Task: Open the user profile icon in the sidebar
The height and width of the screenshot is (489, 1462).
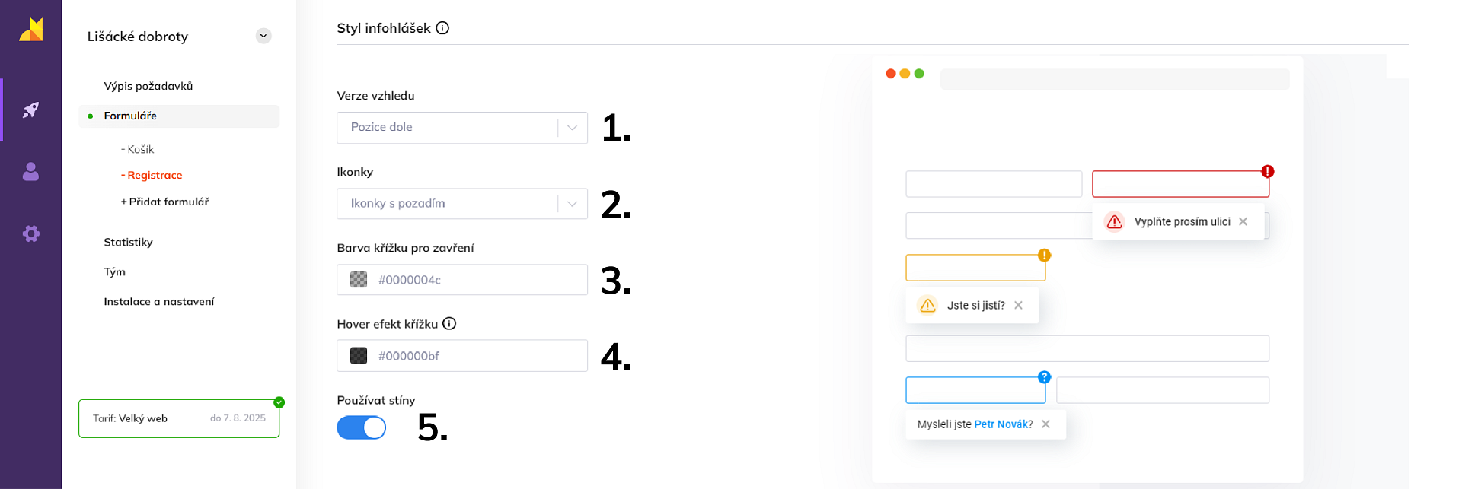Action: [30, 172]
